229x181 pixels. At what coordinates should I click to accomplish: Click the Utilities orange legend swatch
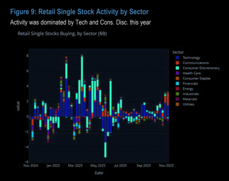[177, 104]
